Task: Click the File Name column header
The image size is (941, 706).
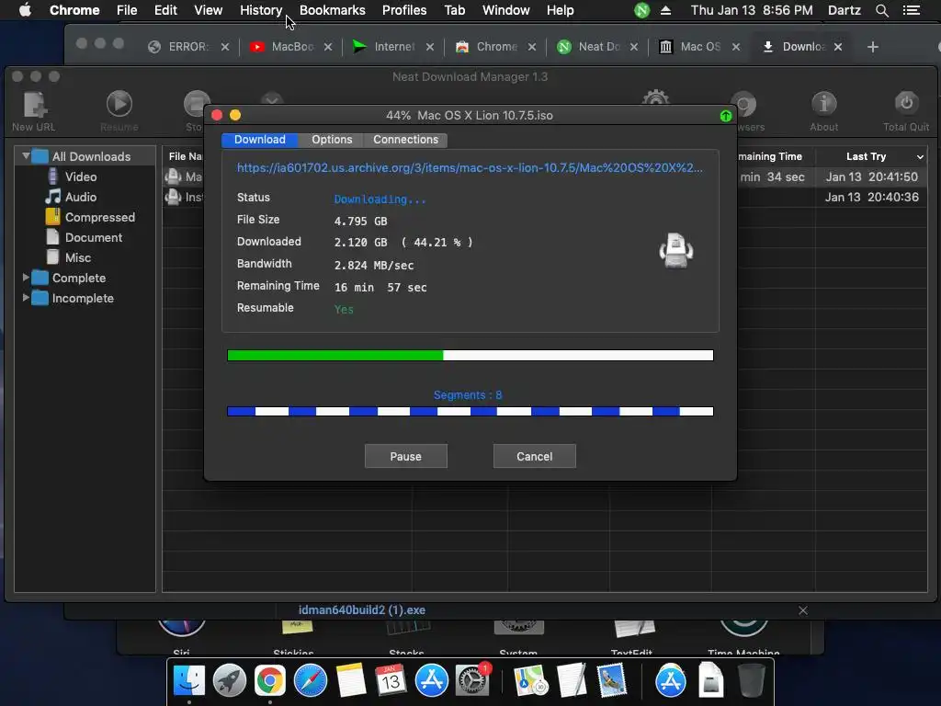Action: (186, 156)
